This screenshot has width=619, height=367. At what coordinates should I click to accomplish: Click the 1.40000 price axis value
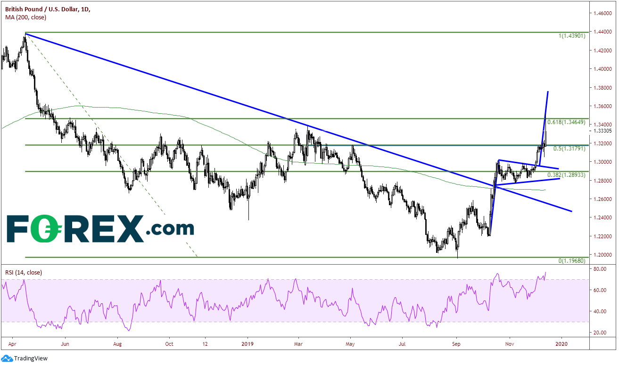coord(602,69)
